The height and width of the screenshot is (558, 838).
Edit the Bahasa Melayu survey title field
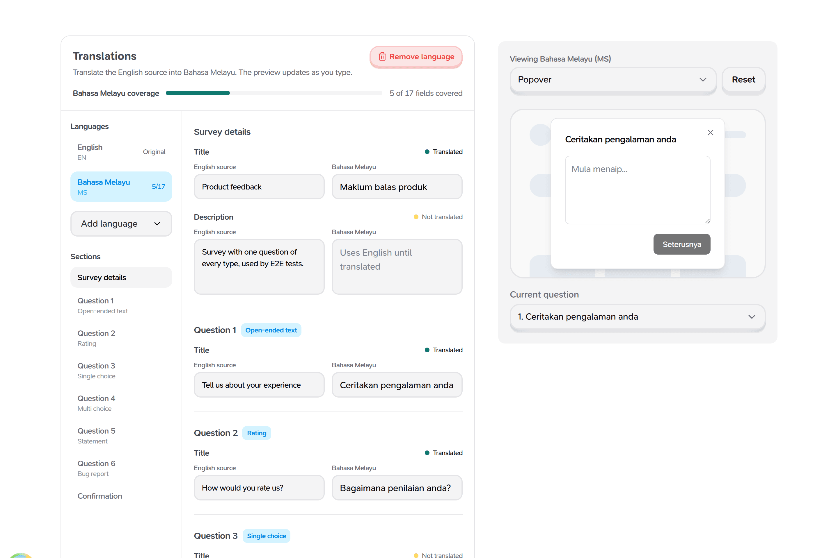[397, 187]
